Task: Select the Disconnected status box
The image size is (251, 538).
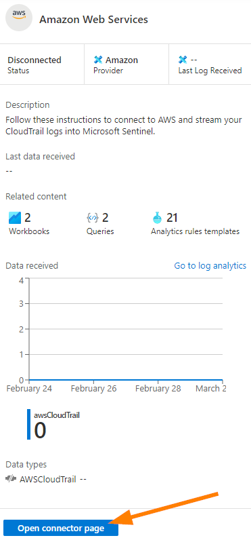Action: [x=42, y=64]
